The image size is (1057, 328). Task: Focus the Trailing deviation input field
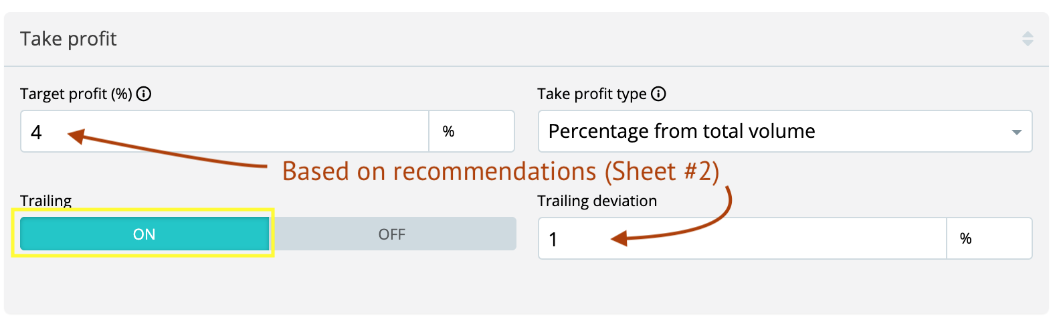point(743,238)
